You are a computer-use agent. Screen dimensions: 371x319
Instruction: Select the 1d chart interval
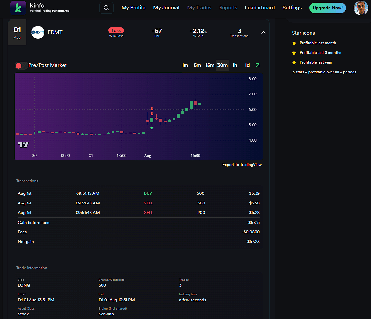pyautogui.click(x=247, y=65)
